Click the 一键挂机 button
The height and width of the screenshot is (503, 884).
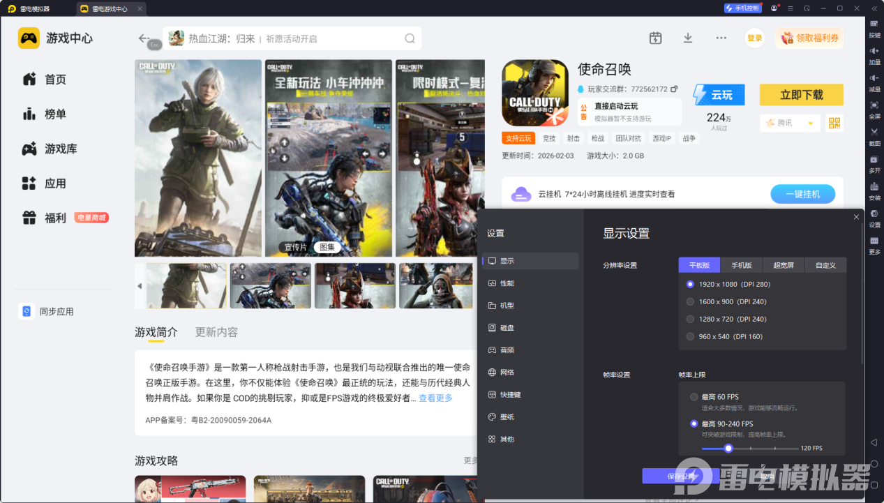point(802,194)
